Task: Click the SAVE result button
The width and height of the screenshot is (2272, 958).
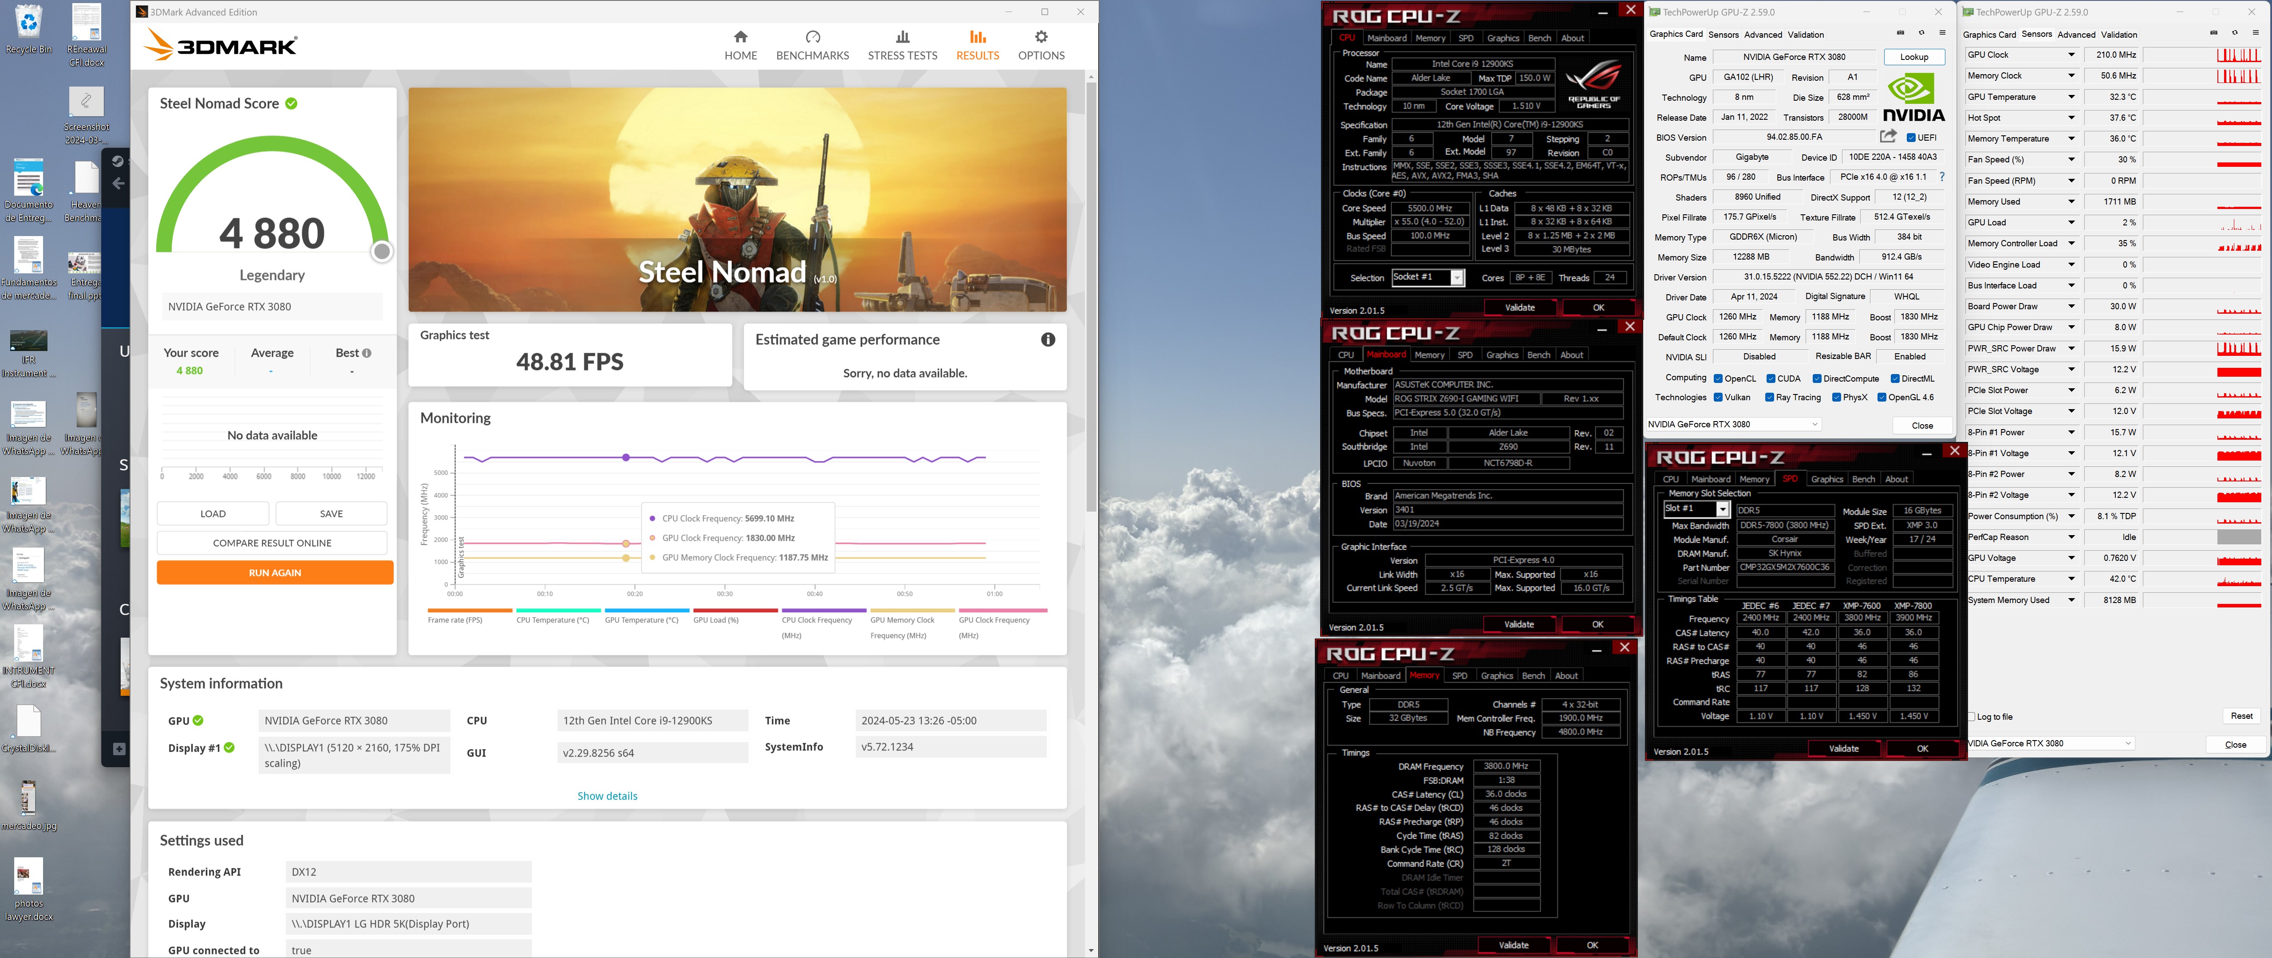Action: click(x=331, y=513)
